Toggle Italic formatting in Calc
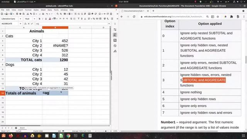The image size is (247, 139). (42, 19)
